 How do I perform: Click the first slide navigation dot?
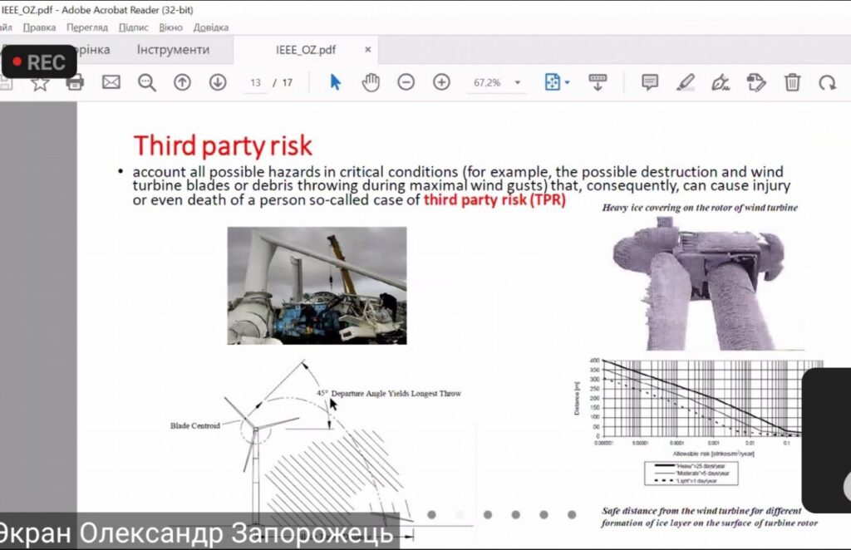pos(431,515)
